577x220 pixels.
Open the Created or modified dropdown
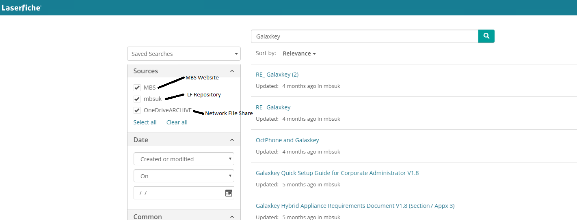(184, 159)
